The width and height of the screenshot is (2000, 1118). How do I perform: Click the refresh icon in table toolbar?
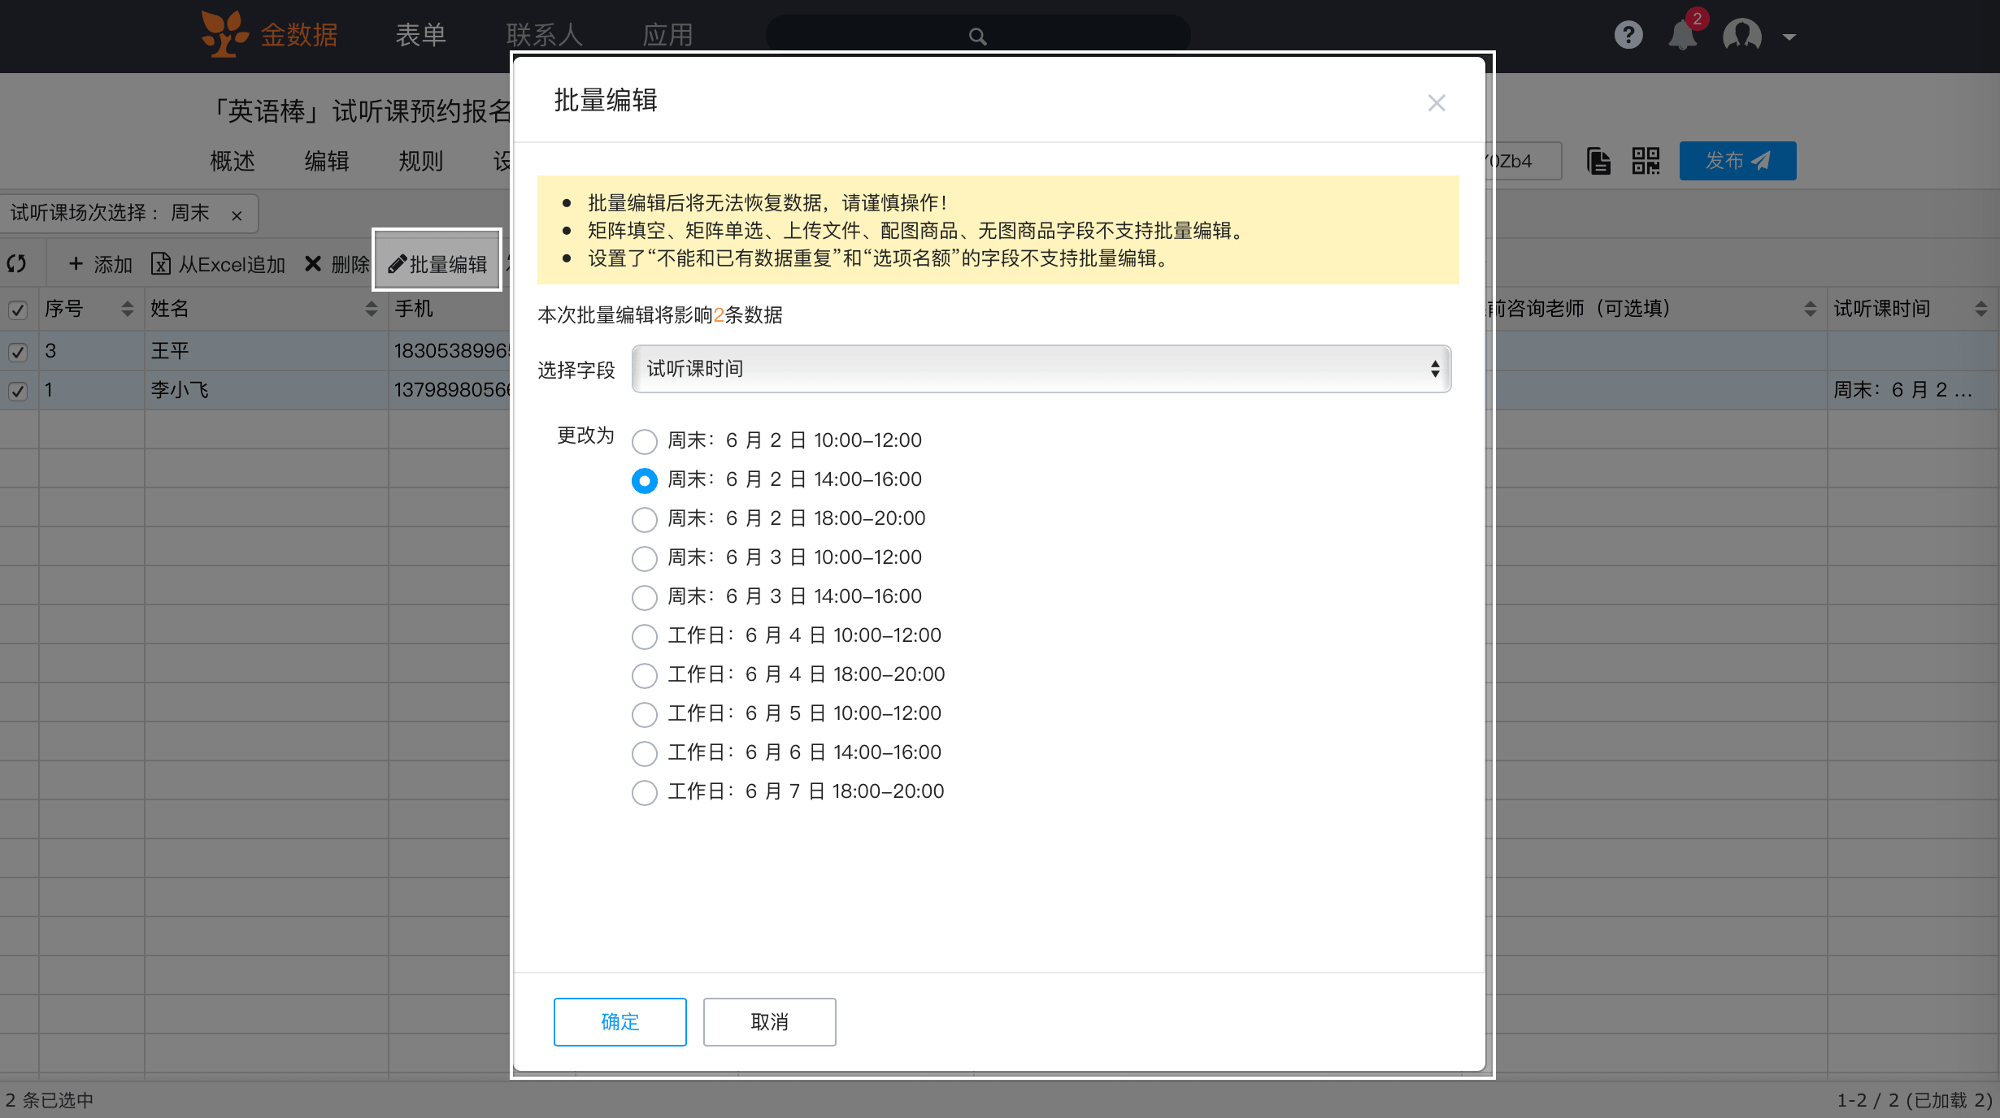click(17, 263)
